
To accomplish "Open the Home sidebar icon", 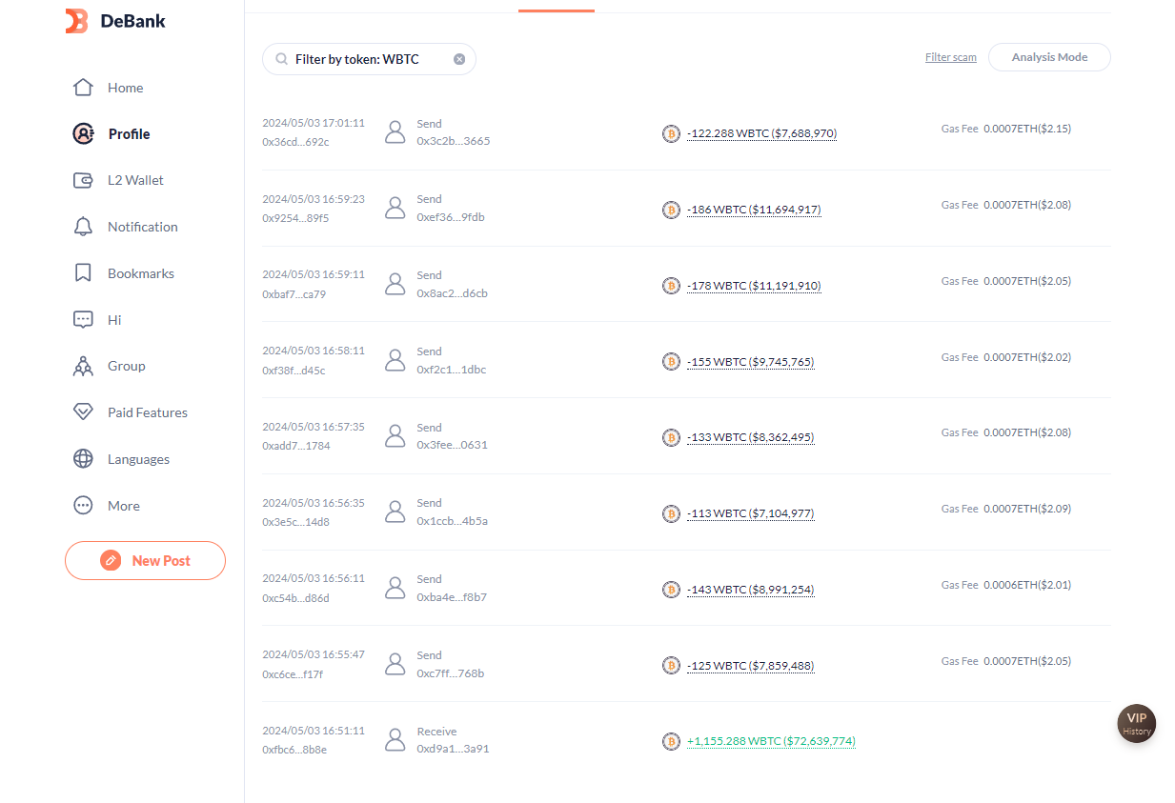I will coord(83,88).
